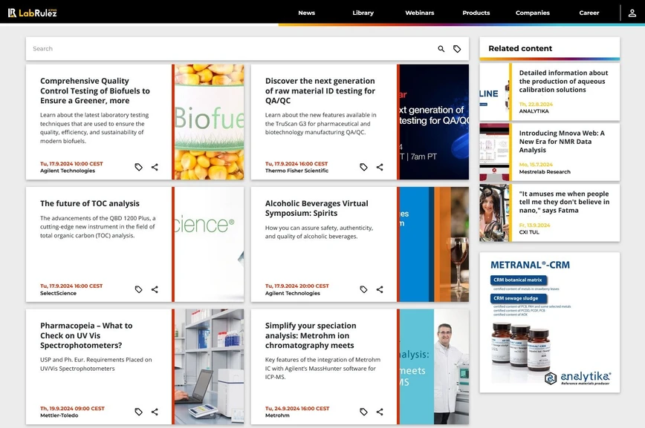
Task: Open Alcoholic Beverages Virtual Symposium: Spirits title
Action: pos(317,208)
